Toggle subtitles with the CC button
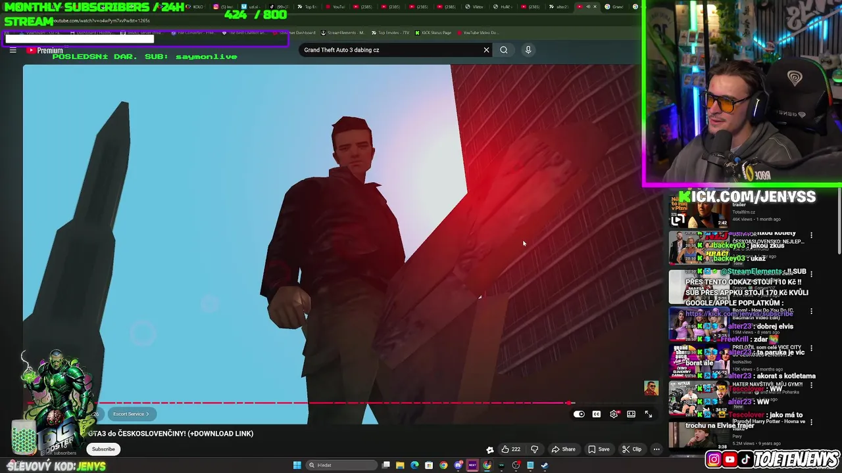842x473 pixels. click(x=597, y=414)
